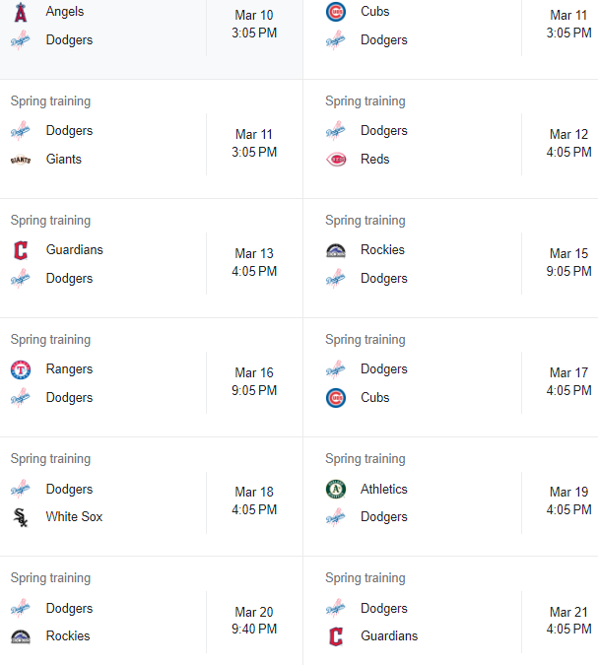Click the Angels team logo
Viewport: 598px width, 665px height.
(21, 12)
